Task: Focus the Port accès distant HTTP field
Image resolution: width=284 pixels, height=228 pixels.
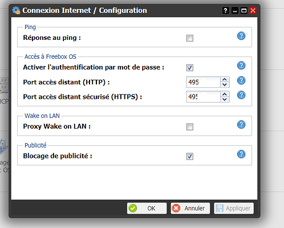Action: [x=203, y=82]
